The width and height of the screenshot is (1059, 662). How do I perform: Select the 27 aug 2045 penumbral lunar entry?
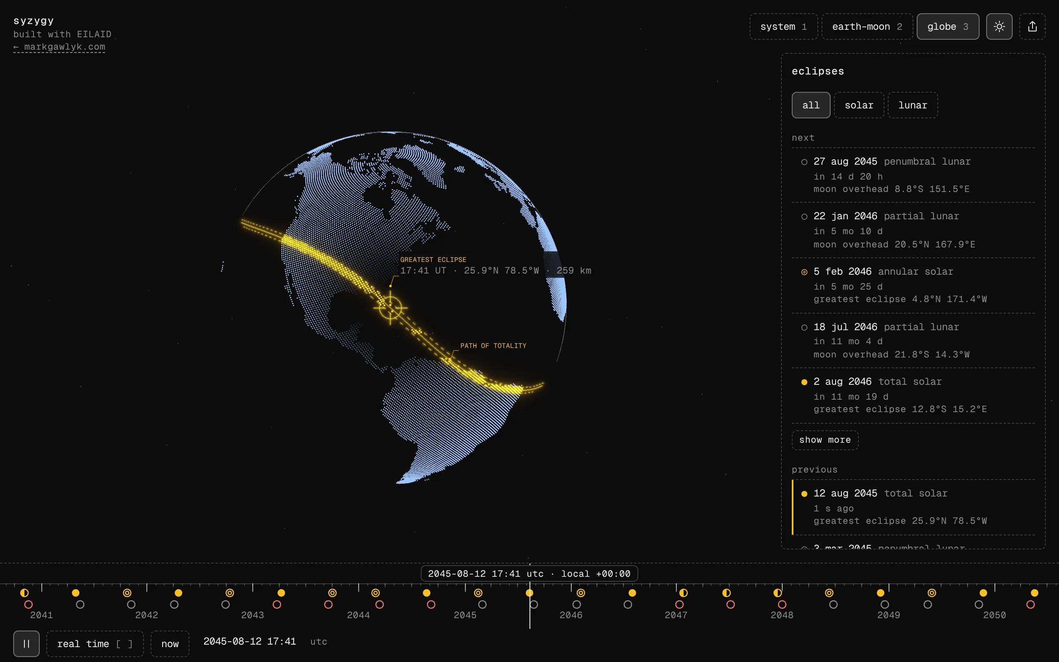point(913,175)
